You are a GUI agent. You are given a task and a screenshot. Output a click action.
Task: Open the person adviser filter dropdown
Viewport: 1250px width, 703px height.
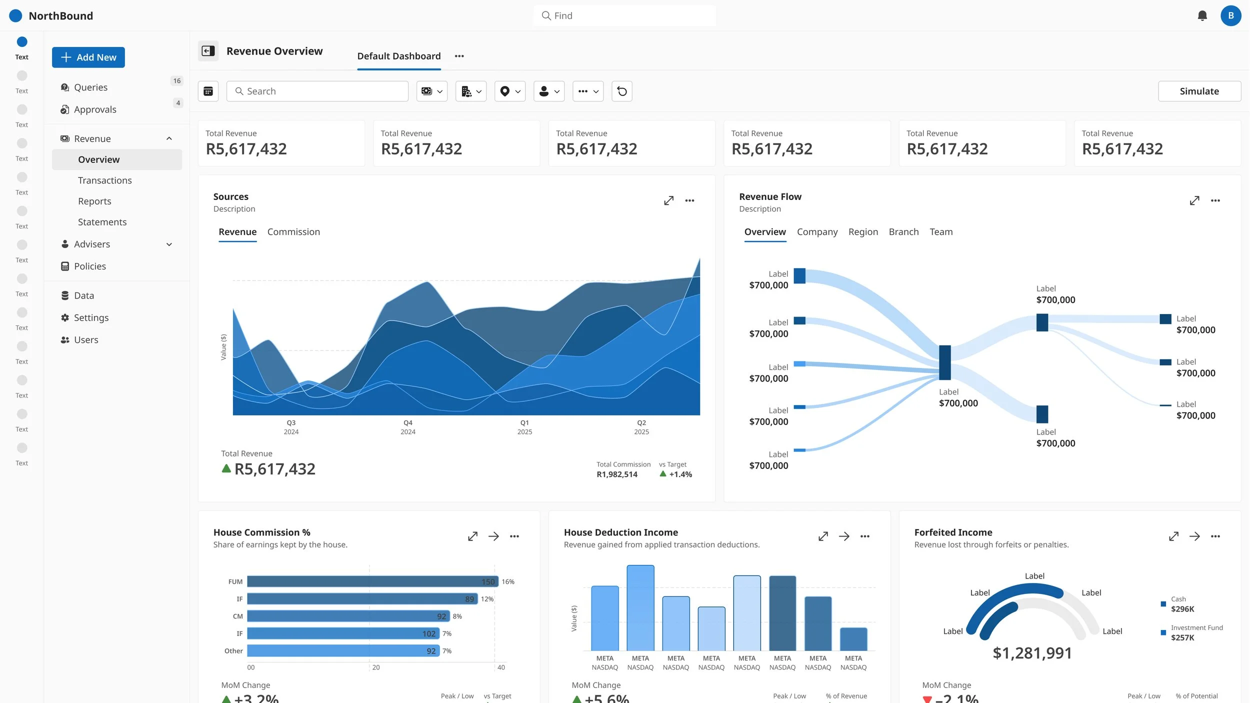(549, 91)
